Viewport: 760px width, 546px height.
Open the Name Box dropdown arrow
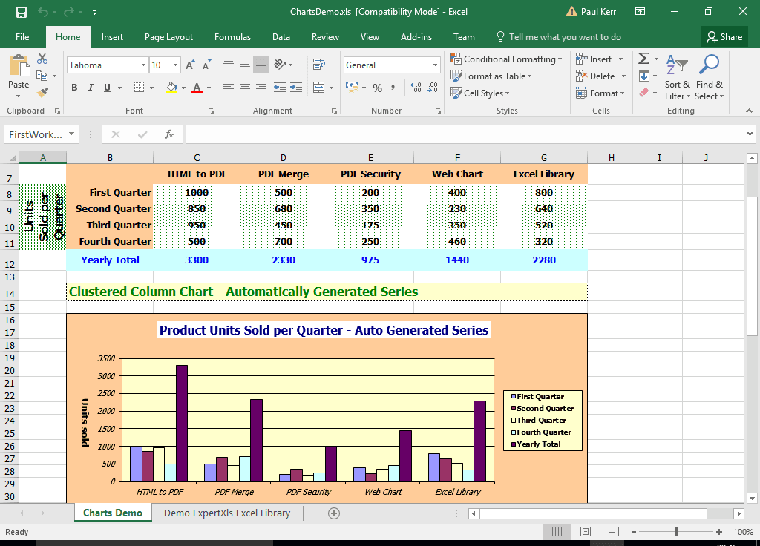(x=71, y=134)
